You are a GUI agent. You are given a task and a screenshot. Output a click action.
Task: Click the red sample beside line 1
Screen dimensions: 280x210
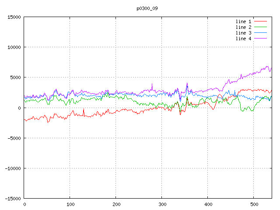(261, 21)
